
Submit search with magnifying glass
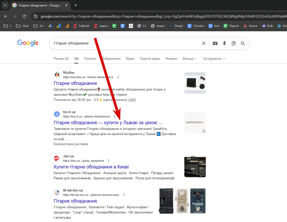243,43
